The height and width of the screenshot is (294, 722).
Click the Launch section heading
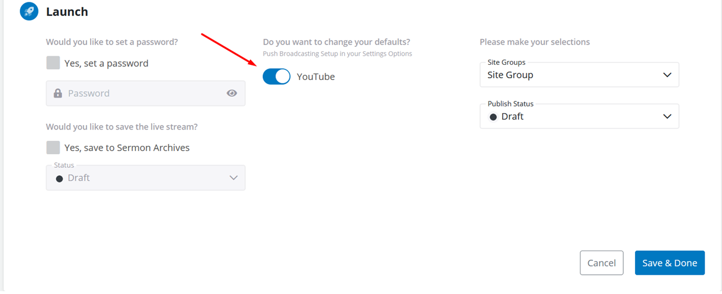click(67, 11)
